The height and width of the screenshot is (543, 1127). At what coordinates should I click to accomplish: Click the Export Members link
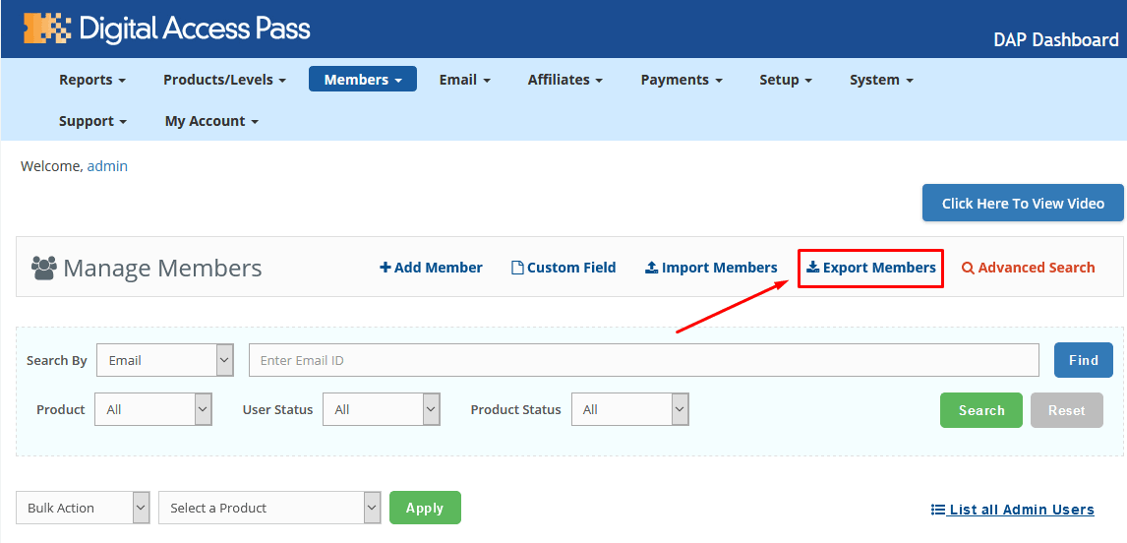(x=871, y=268)
